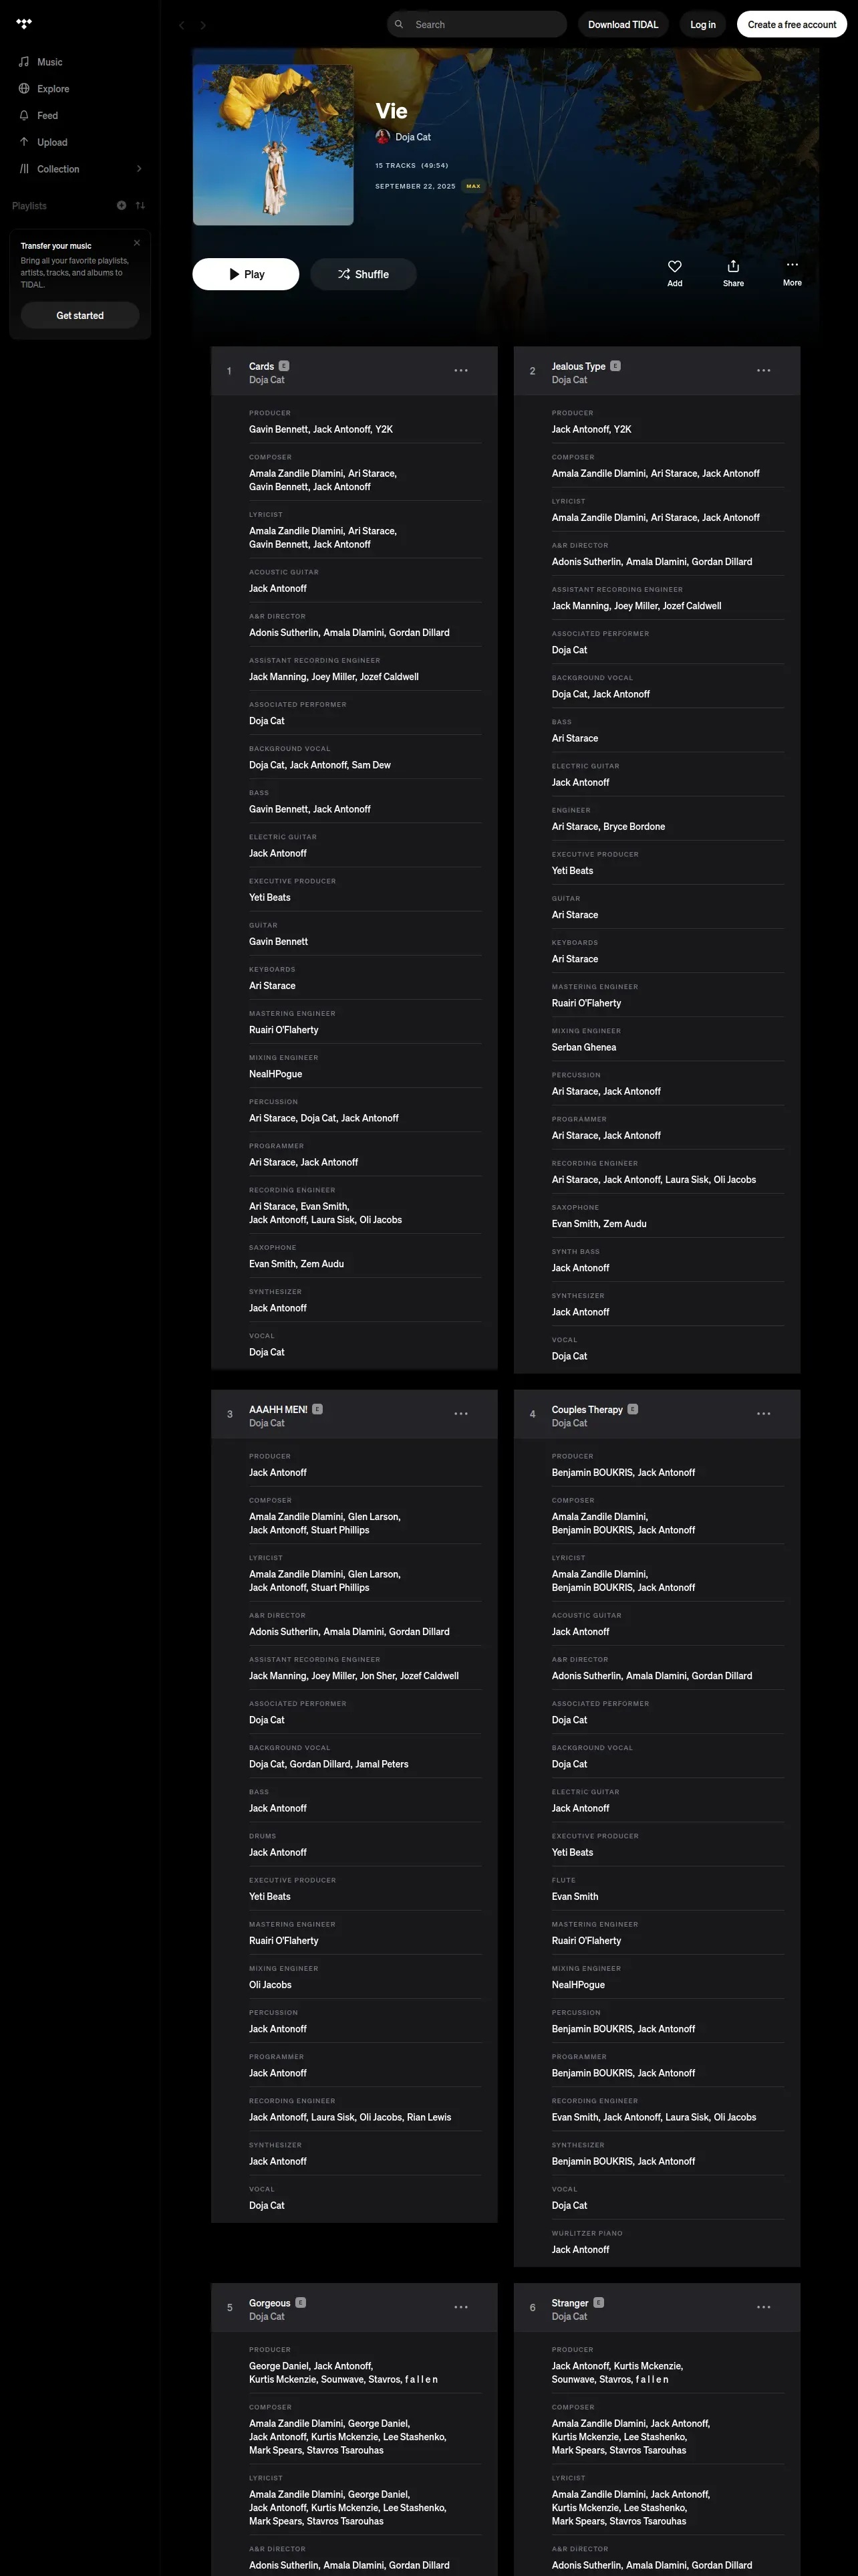
Task: Click the Log in button
Action: pos(703,24)
